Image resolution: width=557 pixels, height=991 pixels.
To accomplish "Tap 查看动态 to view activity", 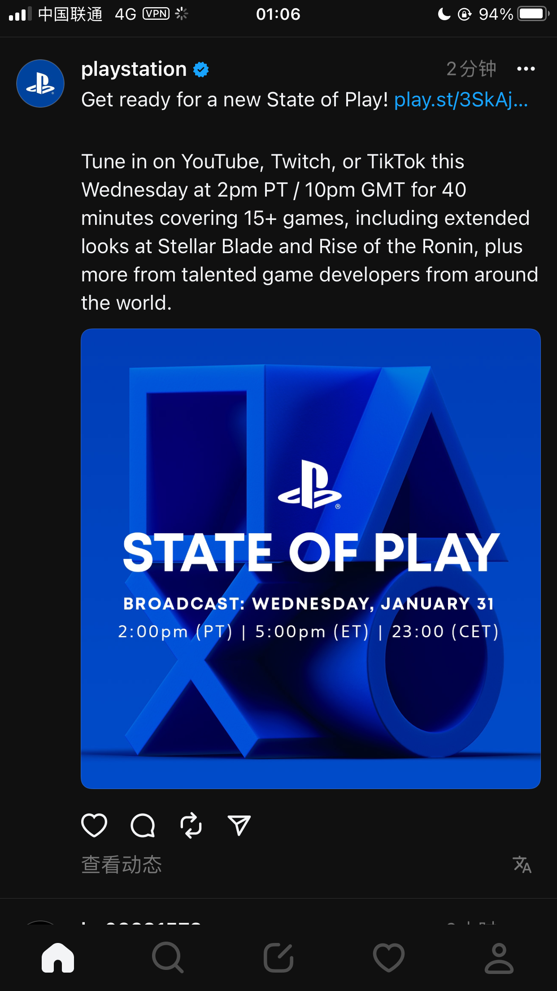I will 122,864.
